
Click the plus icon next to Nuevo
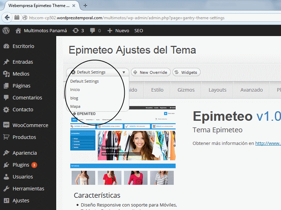(110, 31)
